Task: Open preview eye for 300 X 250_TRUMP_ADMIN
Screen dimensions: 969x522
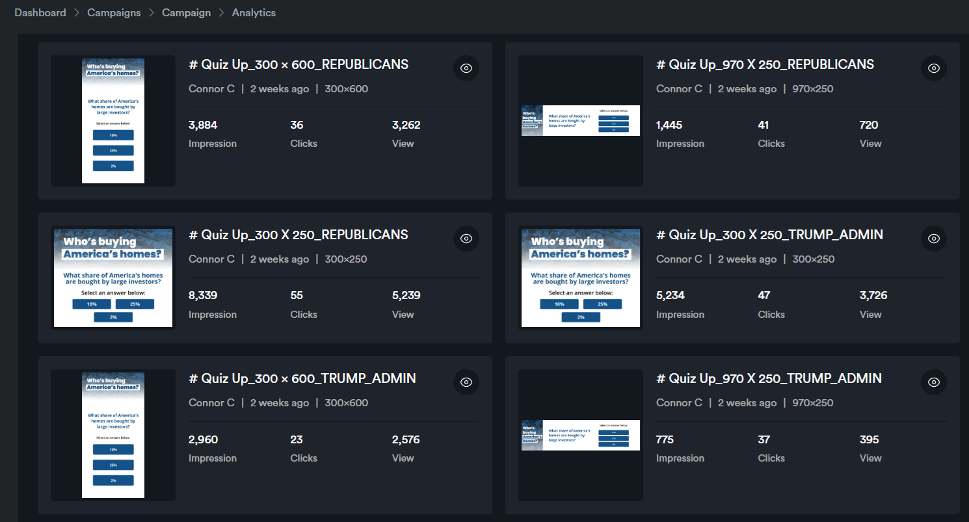Action: pyautogui.click(x=933, y=239)
